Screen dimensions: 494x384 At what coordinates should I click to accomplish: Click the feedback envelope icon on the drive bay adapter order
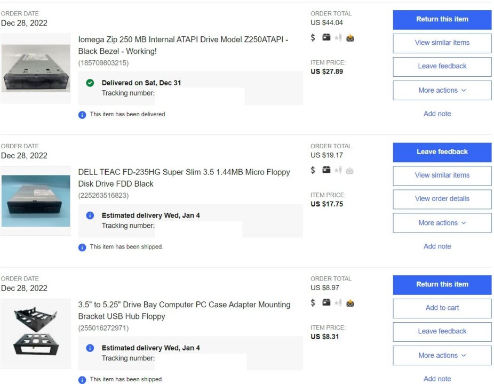[350, 303]
